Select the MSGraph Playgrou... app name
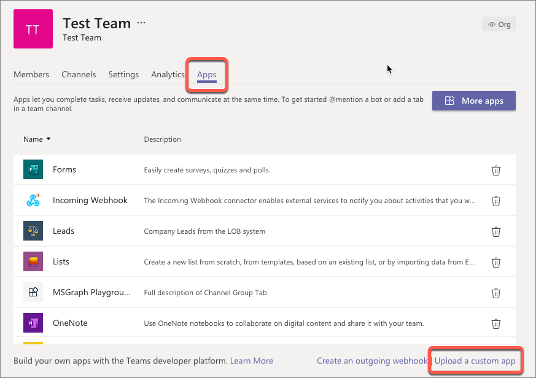536x378 pixels. coord(91,293)
